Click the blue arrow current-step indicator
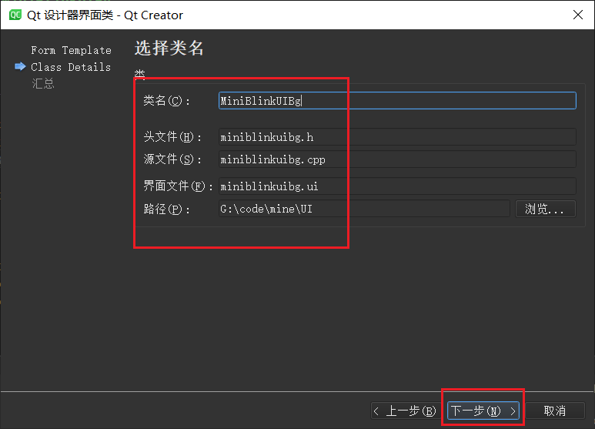The height and width of the screenshot is (429, 595). [x=20, y=66]
